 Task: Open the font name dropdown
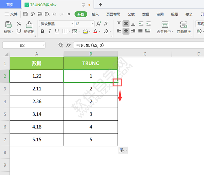click(72, 24)
